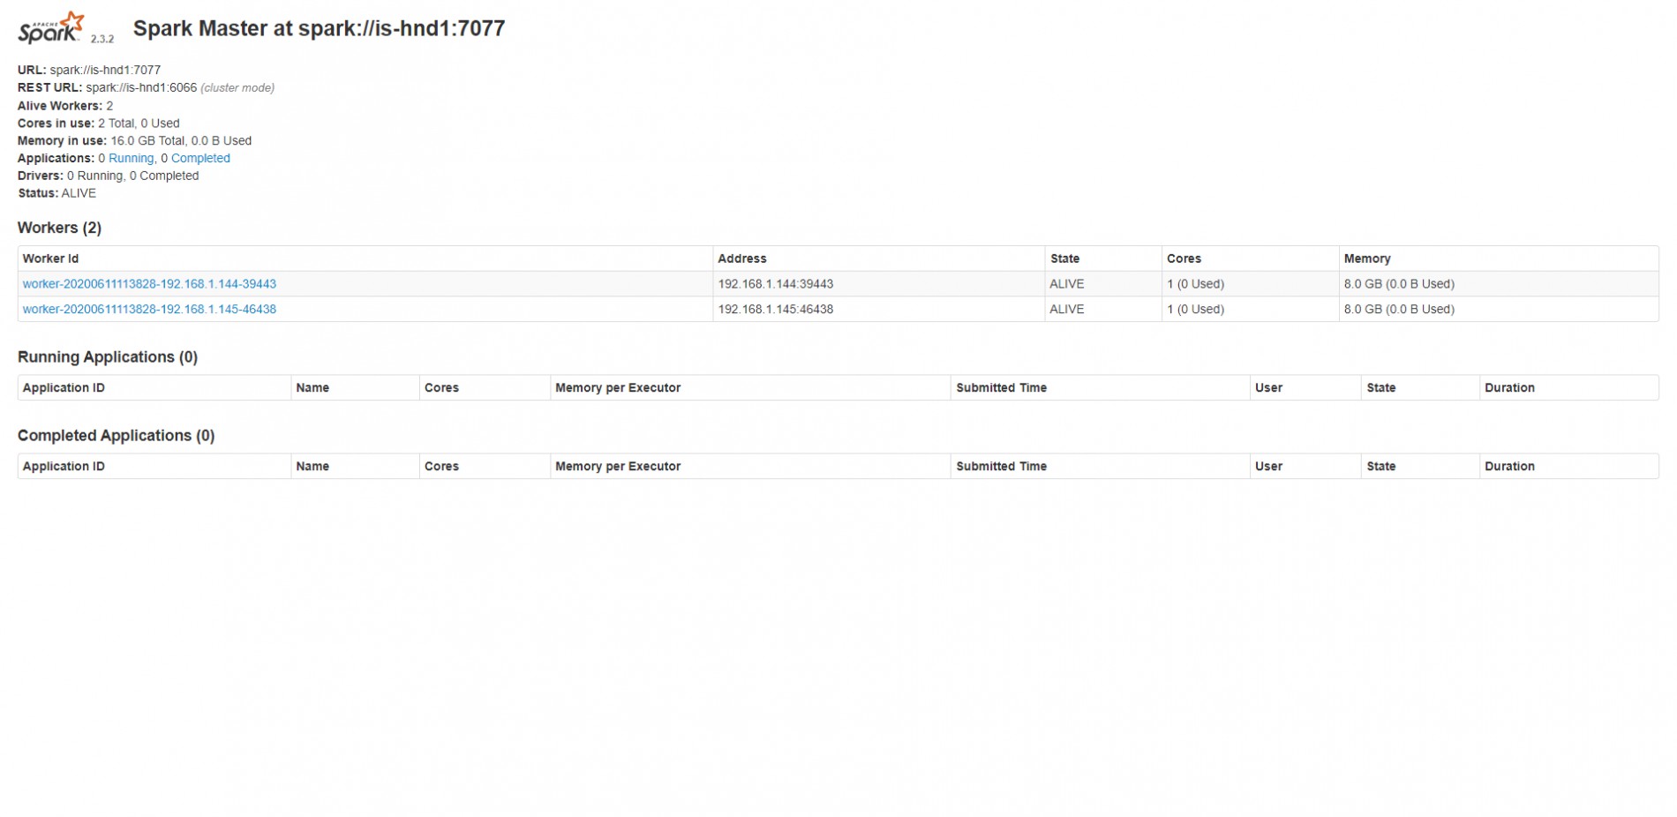Open the Running applications link
The height and width of the screenshot is (817, 1677).
pyautogui.click(x=131, y=158)
